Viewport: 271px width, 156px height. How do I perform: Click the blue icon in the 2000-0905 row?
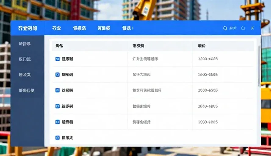pos(58,90)
